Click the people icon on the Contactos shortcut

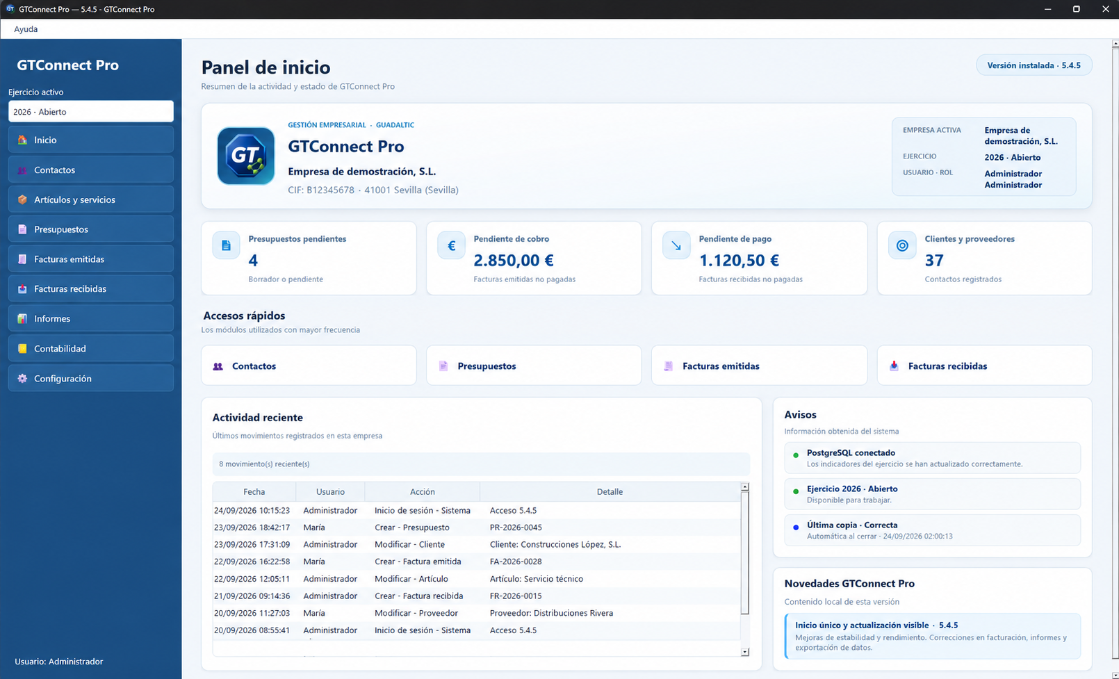218,366
